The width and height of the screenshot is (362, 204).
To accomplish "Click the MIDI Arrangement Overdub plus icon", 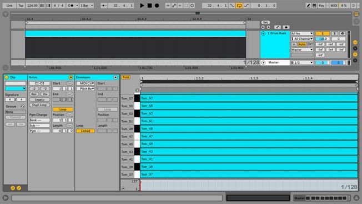I will 168,6.
